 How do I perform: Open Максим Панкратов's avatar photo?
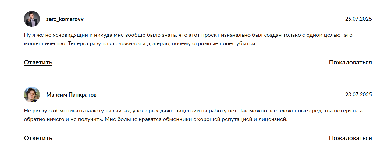point(32,95)
